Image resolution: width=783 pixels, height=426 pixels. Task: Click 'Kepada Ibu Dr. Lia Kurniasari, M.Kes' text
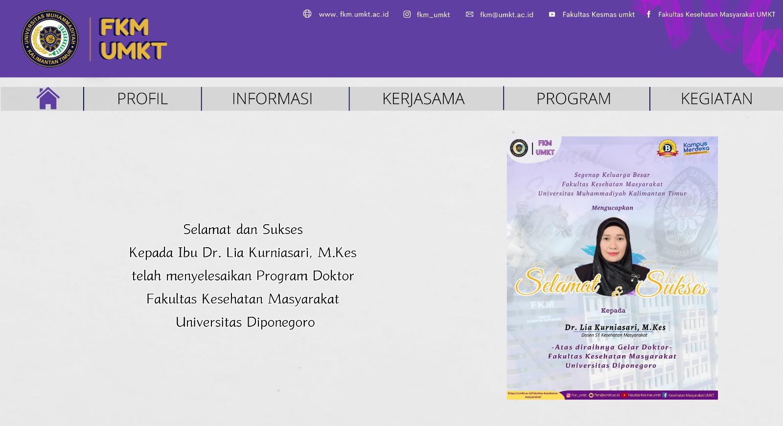[x=243, y=253]
